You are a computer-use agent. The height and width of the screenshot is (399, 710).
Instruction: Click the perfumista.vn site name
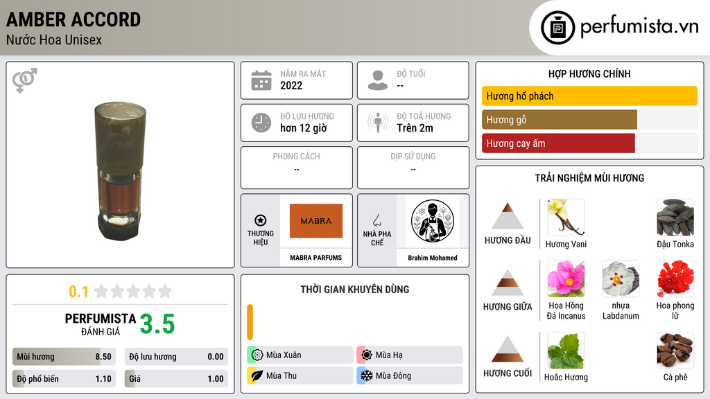[639, 27]
